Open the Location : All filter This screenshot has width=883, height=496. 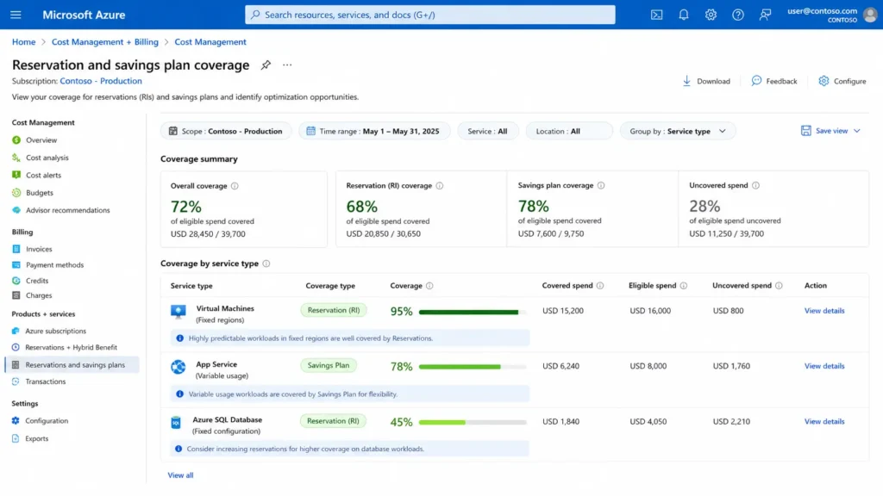pyautogui.click(x=569, y=132)
